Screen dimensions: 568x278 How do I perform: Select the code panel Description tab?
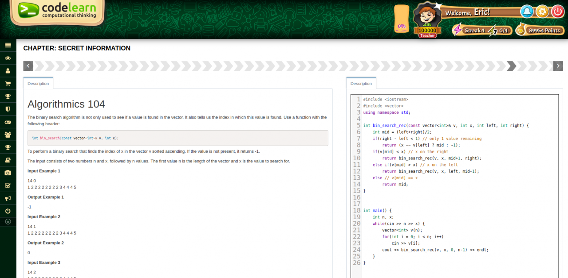click(361, 84)
